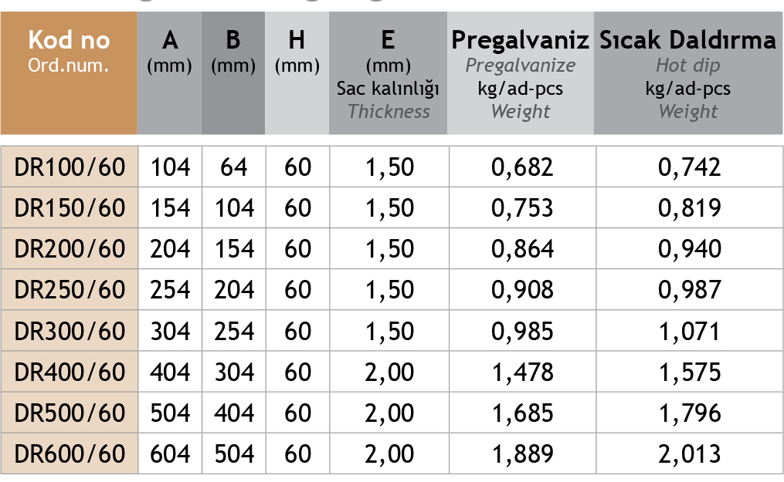Click the DR150/60 row code

(70, 208)
